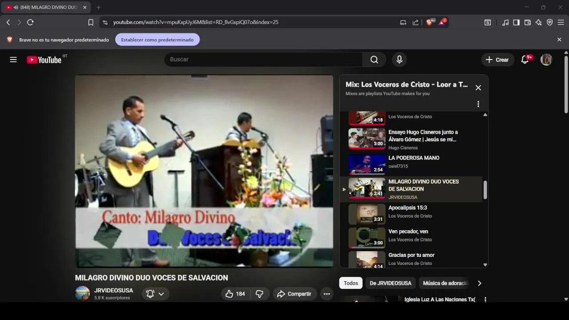This screenshot has height=320, width=569.
Task: Open Leo AI sparkle icon
Action: pos(539,22)
